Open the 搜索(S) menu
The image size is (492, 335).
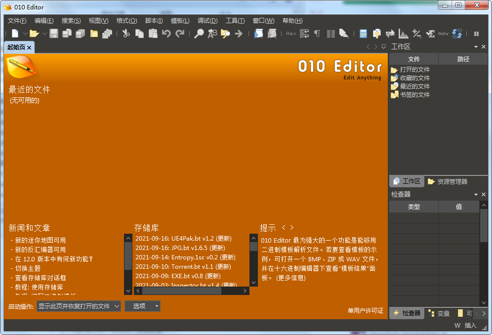pyautogui.click(x=71, y=20)
